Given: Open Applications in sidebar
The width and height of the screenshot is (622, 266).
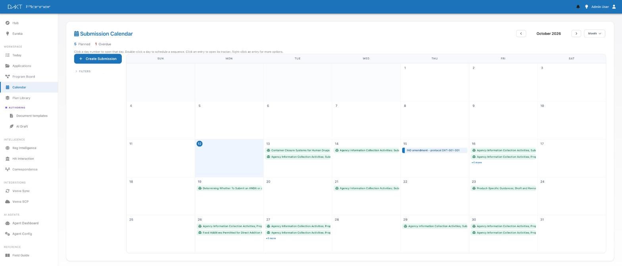Looking at the screenshot, I should (x=29, y=66).
